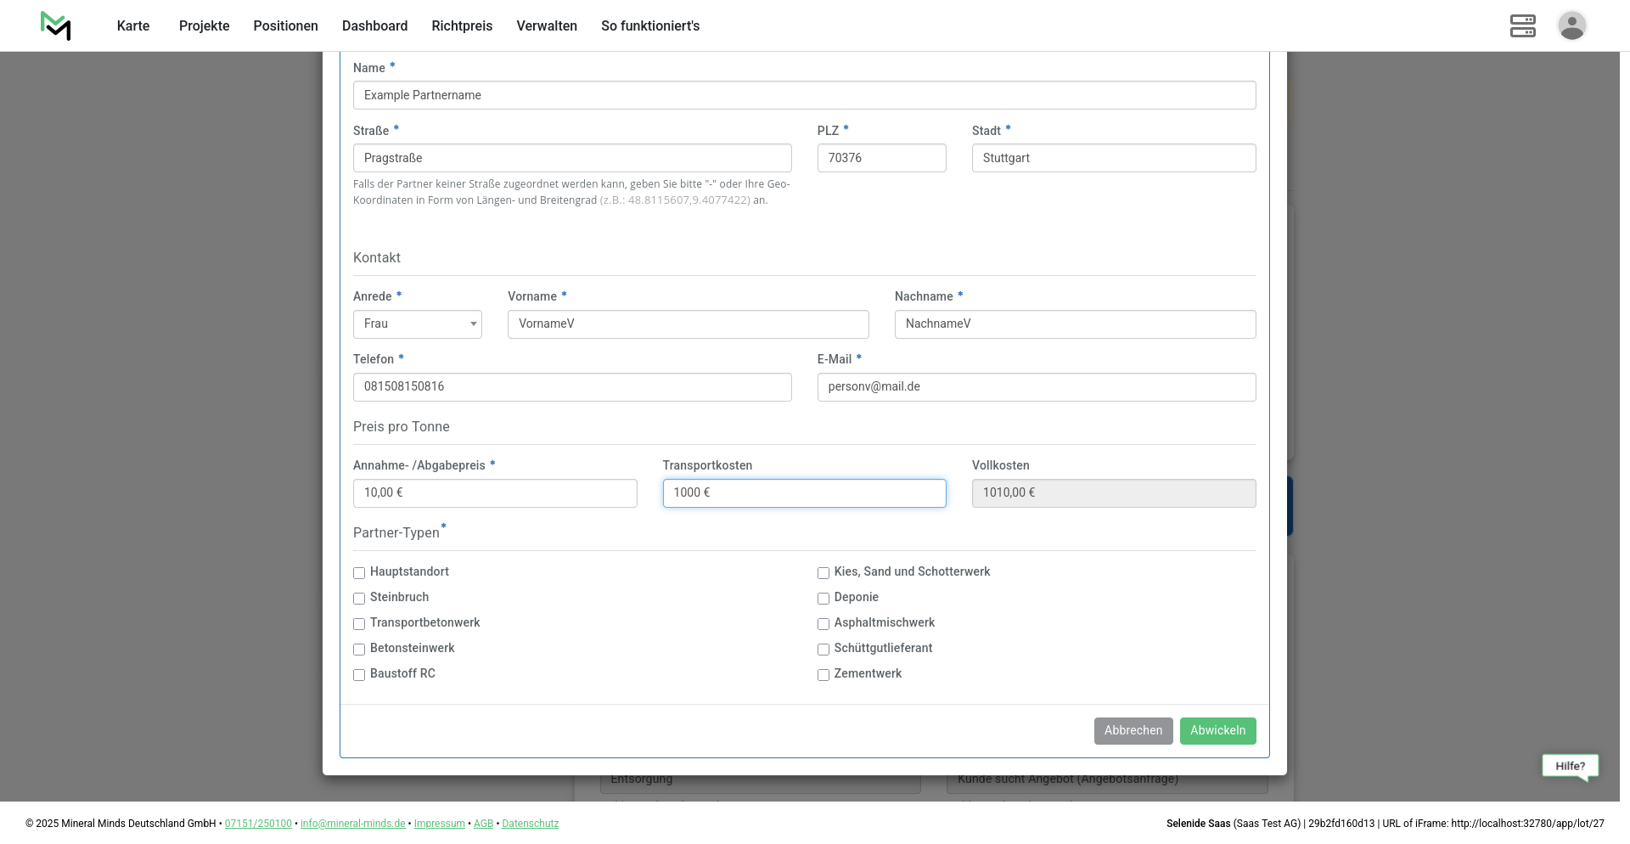
Task: Open the server stack icon in header
Action: [1522, 25]
